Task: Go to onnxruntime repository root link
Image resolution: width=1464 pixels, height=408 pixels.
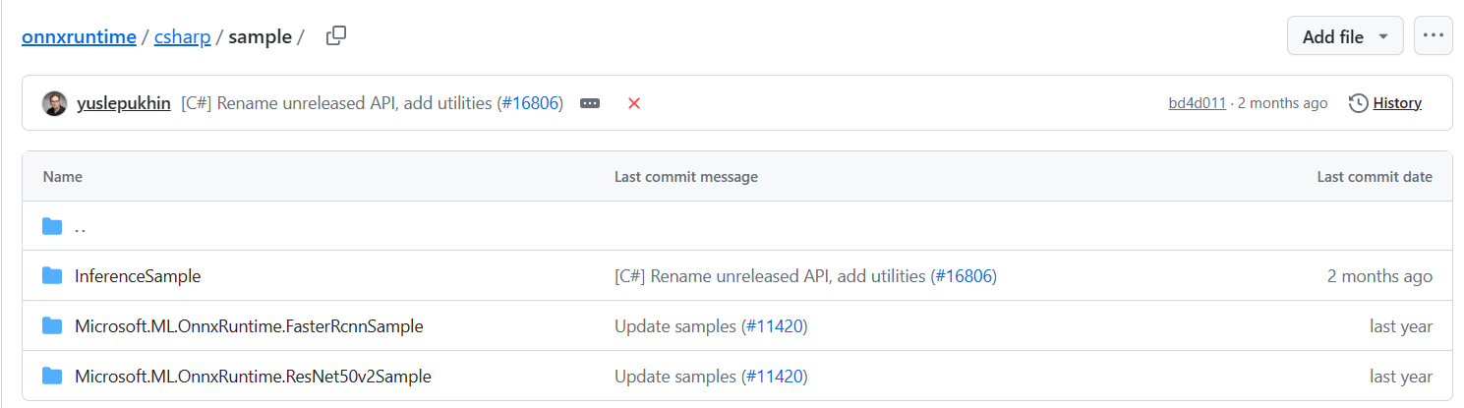Action: 79,36
